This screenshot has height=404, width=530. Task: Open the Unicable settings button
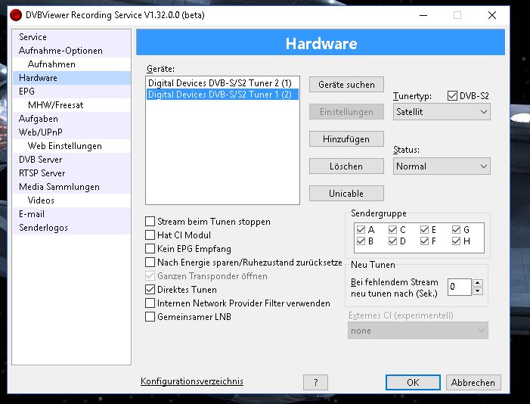(x=346, y=194)
